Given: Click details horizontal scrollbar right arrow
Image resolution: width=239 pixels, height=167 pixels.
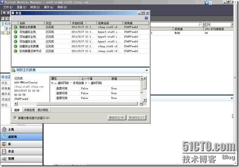Looking at the screenshot, I should point(141,104).
